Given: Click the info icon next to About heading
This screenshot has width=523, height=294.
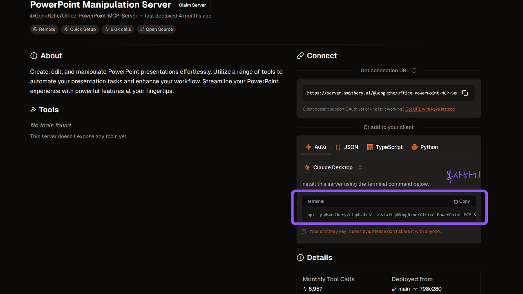Looking at the screenshot, I should pos(34,56).
